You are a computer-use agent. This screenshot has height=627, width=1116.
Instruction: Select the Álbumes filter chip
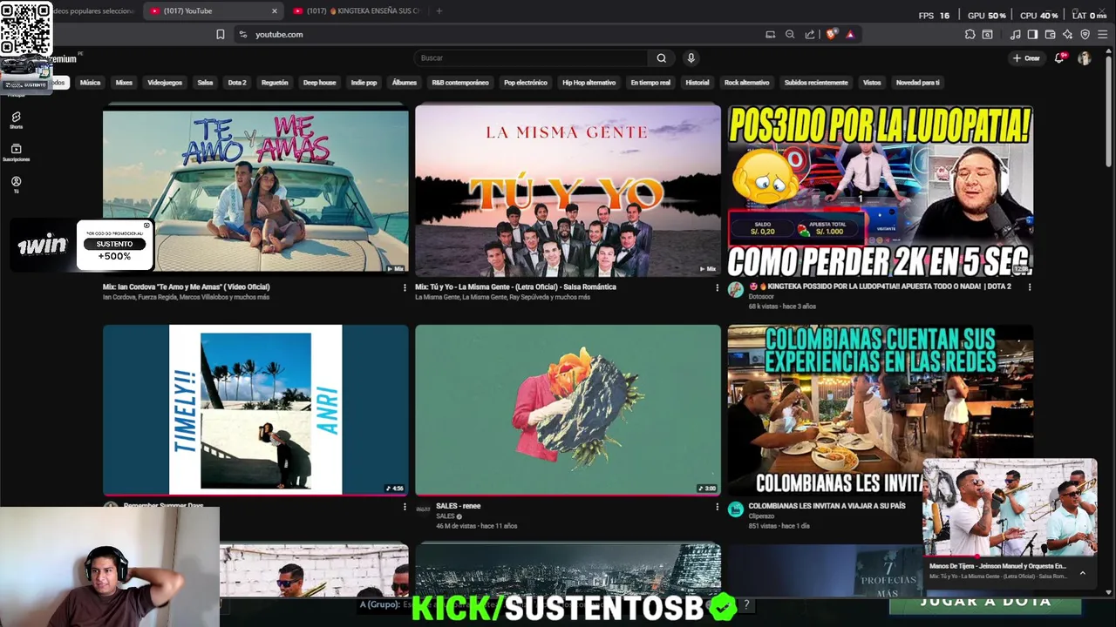click(x=405, y=83)
